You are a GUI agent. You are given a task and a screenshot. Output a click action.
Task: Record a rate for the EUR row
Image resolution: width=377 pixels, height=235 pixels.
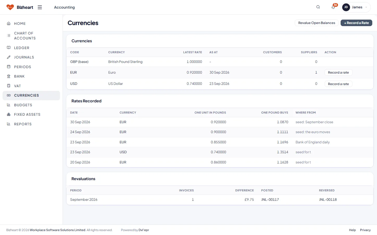tap(338, 73)
